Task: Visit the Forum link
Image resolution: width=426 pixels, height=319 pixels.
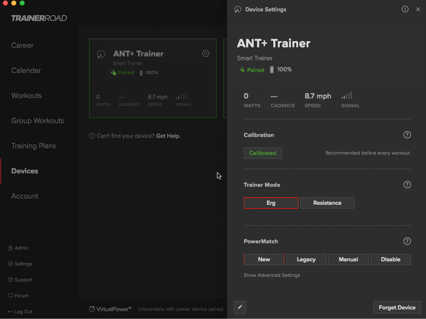Action: (18, 296)
